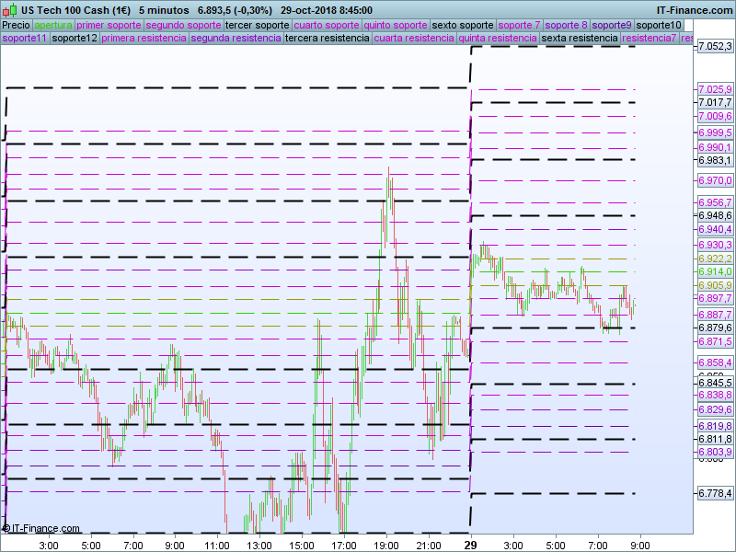Image resolution: width=736 pixels, height=552 pixels.
Task: Select the 'sexta resistencia' indicator label
Action: (x=580, y=39)
